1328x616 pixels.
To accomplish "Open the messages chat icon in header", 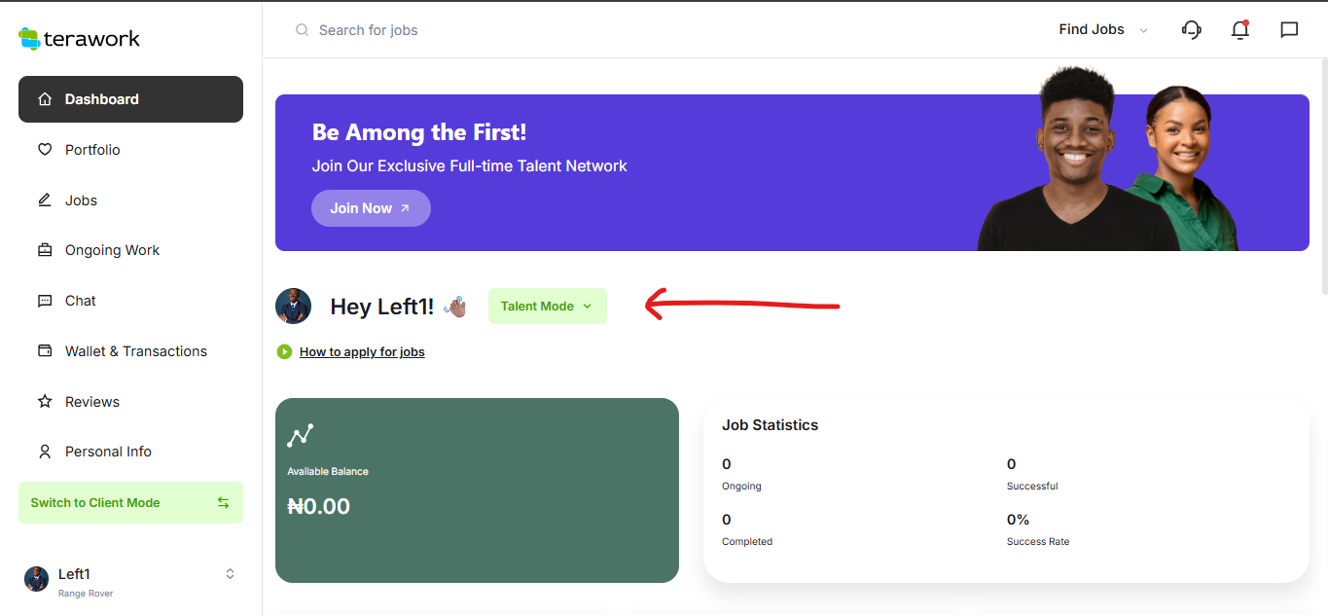I will [1289, 30].
